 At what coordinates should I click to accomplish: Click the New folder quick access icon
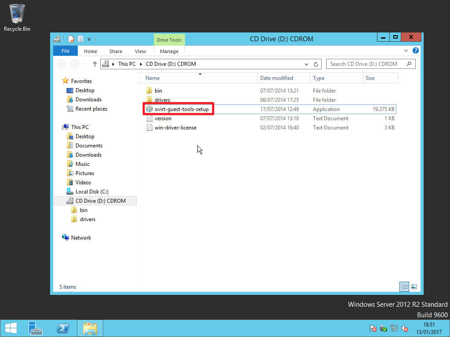click(x=81, y=39)
